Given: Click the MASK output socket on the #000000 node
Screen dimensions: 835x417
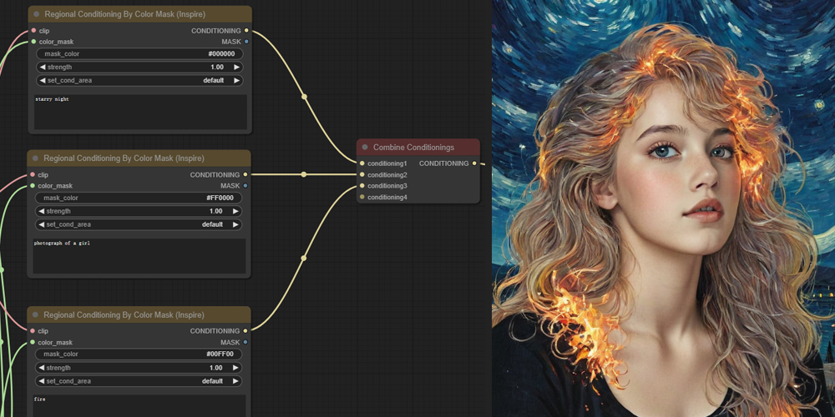Looking at the screenshot, I should [x=246, y=42].
